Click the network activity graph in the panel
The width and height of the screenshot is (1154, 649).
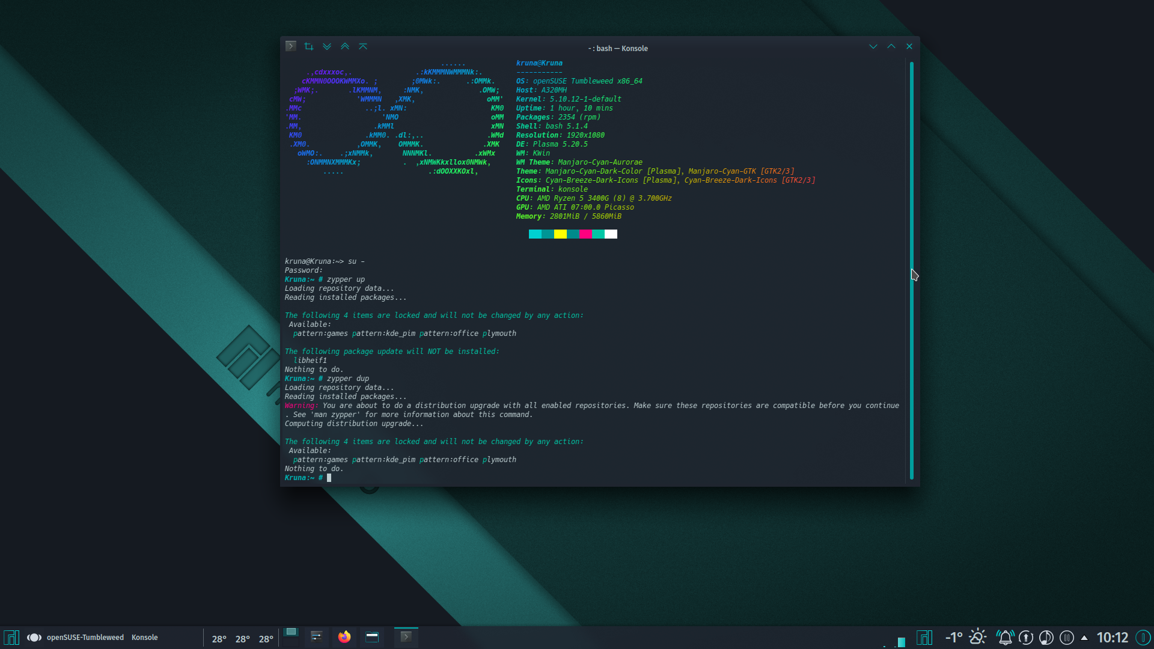point(894,641)
